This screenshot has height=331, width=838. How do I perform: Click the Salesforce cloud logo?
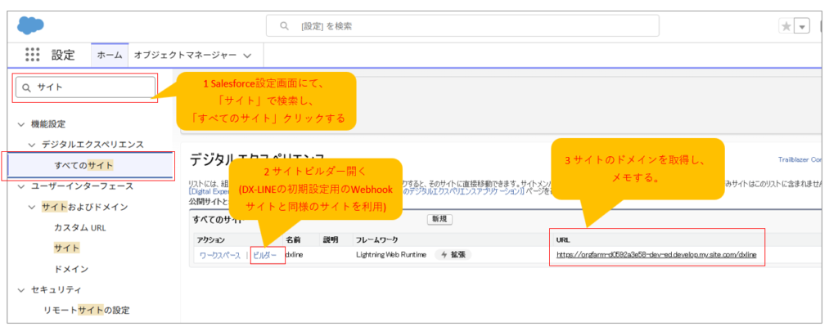[30, 25]
